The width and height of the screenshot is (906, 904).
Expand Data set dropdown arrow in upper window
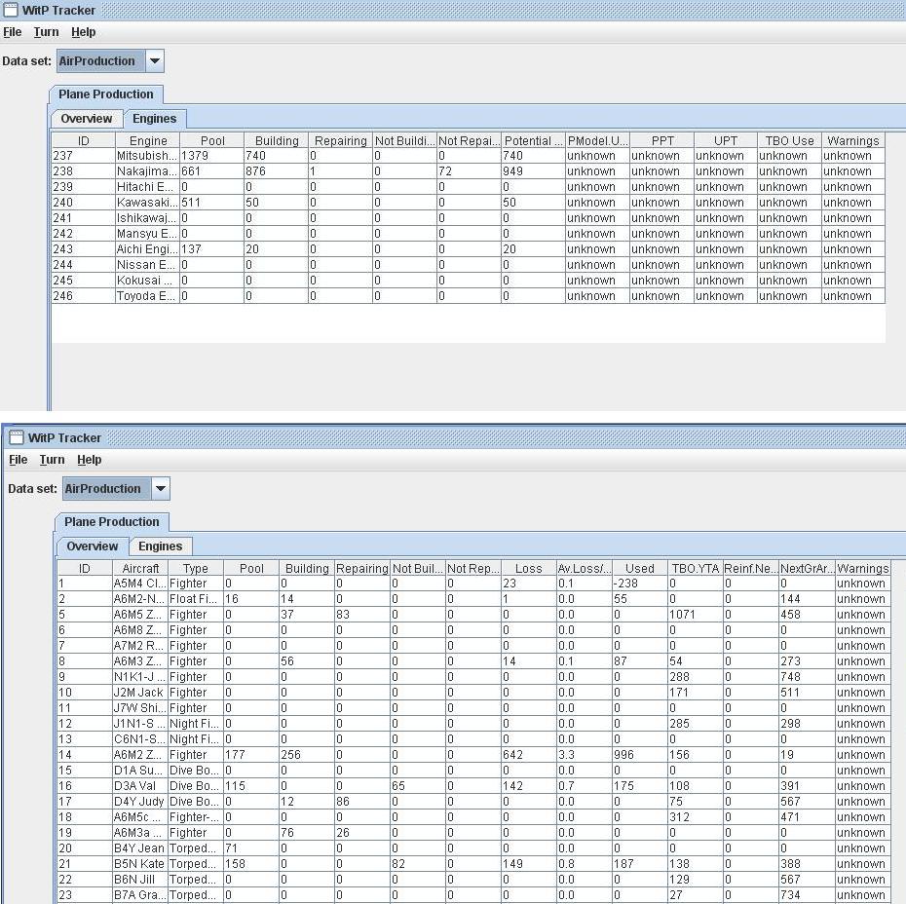(154, 60)
